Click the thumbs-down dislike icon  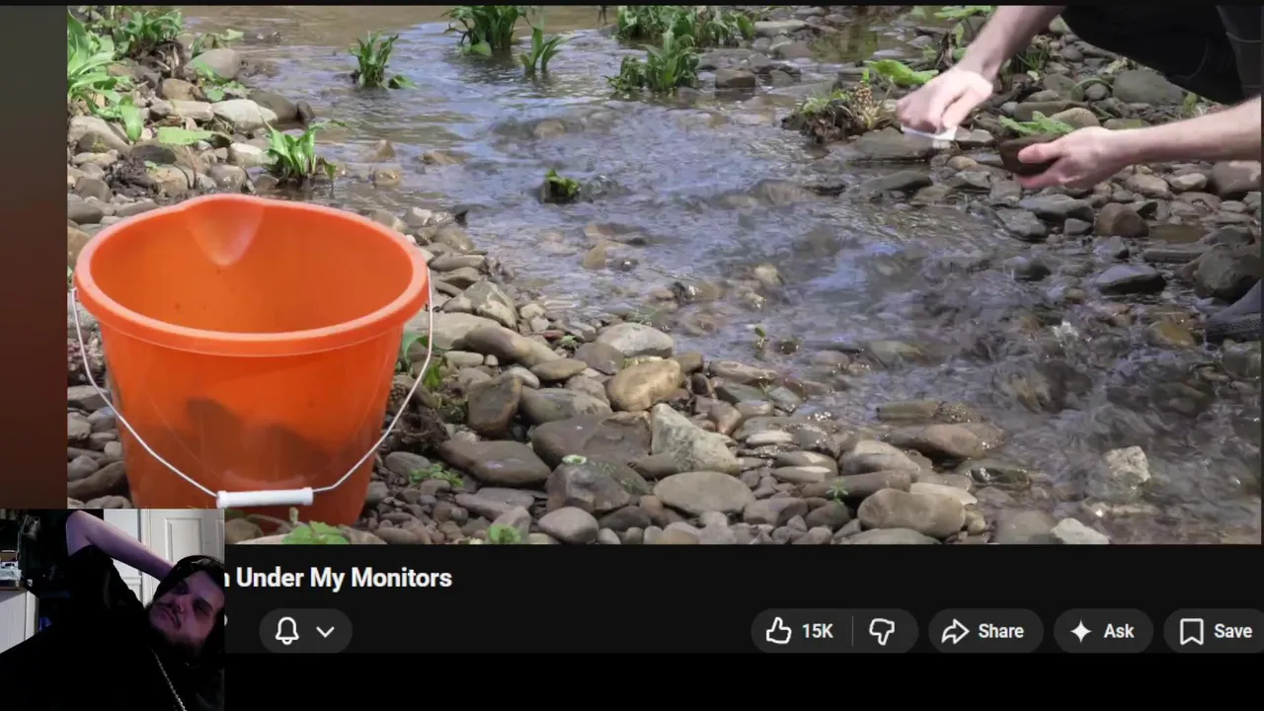click(x=882, y=631)
